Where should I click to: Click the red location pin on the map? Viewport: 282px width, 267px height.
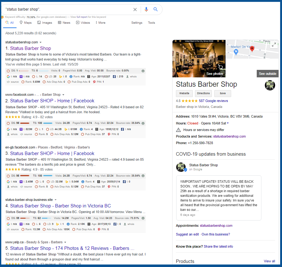pos(252,49)
